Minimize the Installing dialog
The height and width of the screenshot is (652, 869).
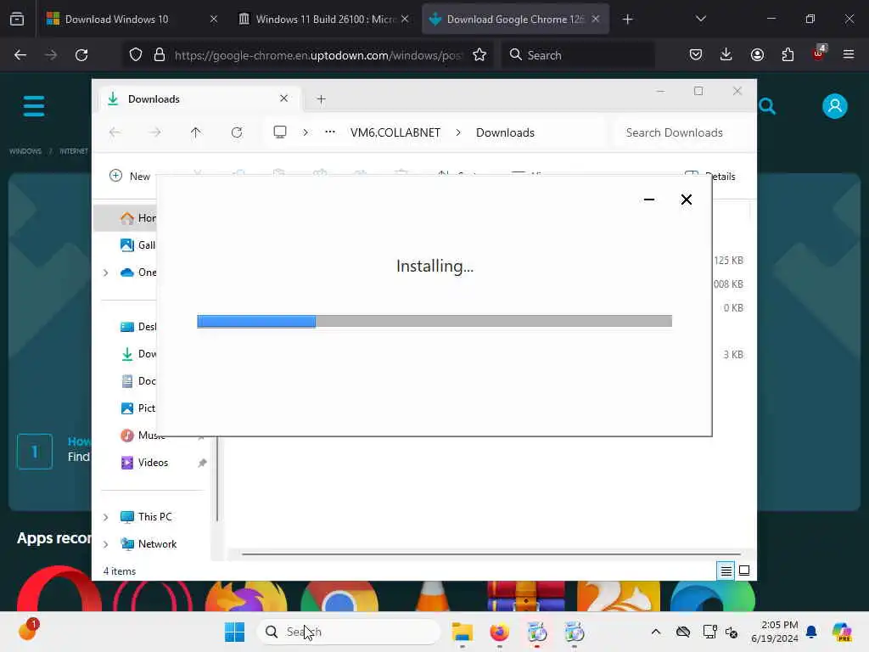[x=649, y=199]
